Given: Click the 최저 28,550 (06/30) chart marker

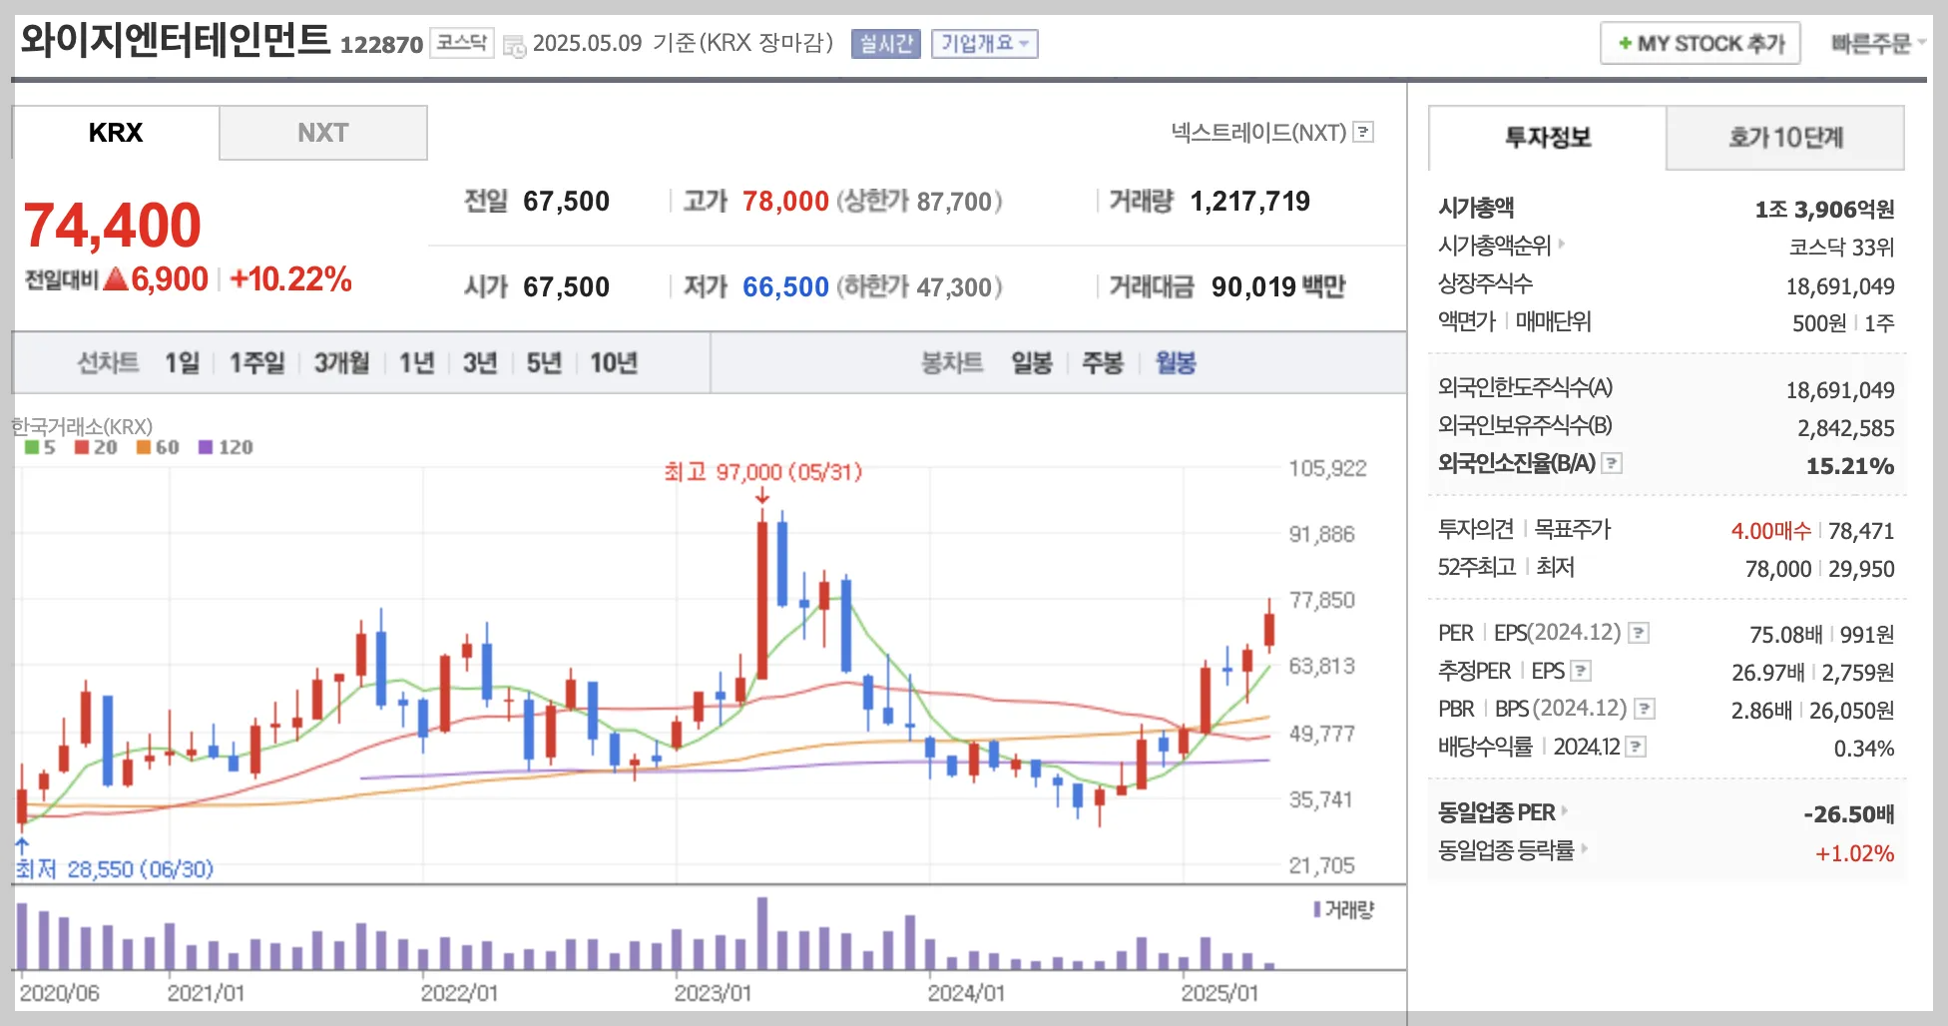Looking at the screenshot, I should [x=115, y=869].
